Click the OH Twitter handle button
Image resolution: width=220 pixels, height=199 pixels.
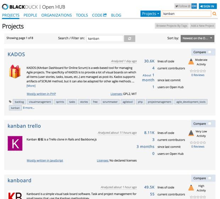(194, 6)
